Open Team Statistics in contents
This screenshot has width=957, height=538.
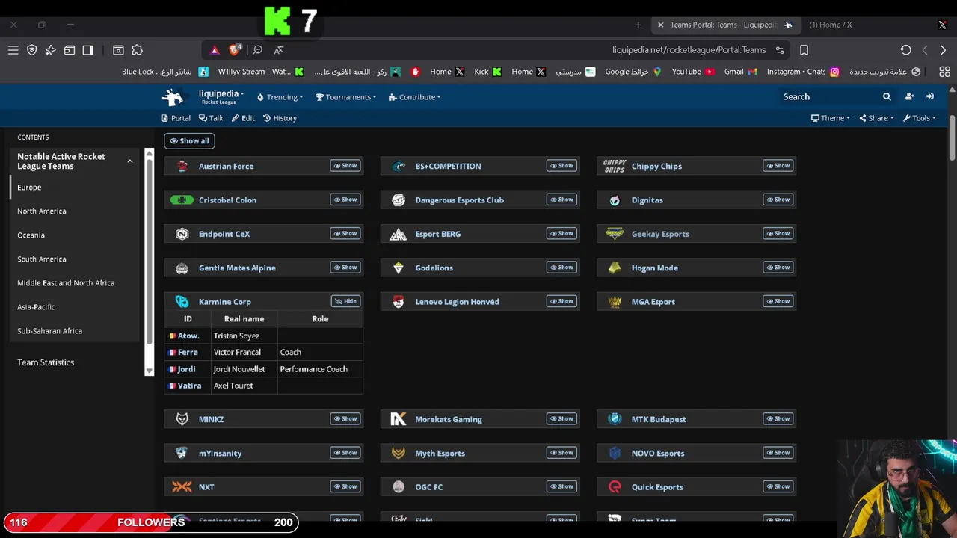pyautogui.click(x=46, y=362)
